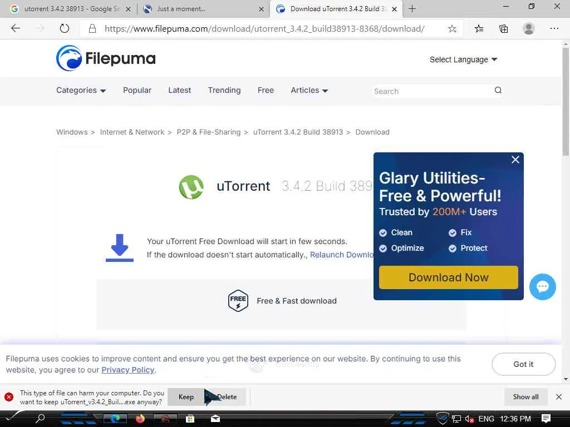The width and height of the screenshot is (570, 427).
Task: Click the Relaunch Download link
Action: [x=342, y=255]
